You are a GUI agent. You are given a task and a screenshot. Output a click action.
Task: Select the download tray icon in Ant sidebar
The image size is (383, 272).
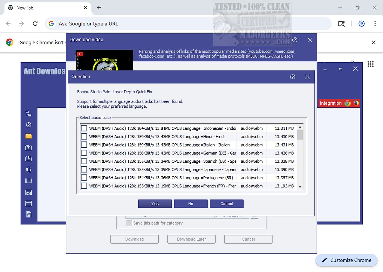(29, 159)
